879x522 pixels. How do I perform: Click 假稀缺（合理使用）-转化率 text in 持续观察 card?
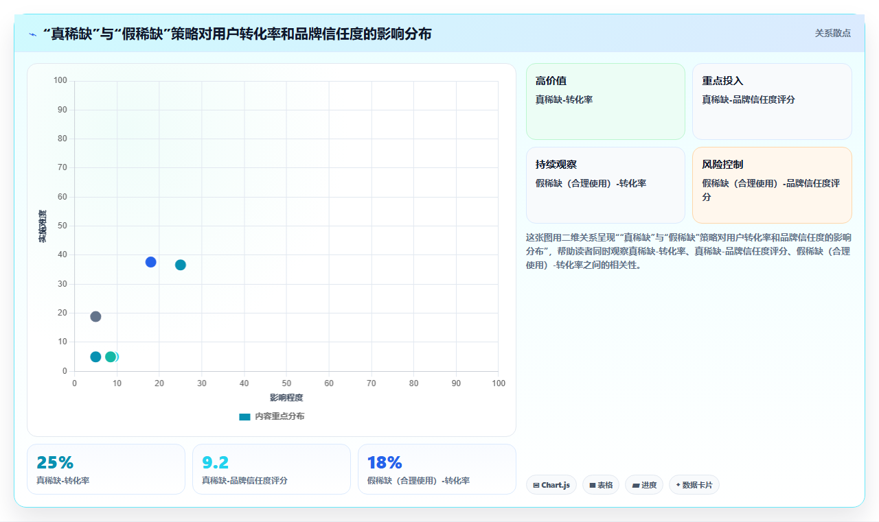pos(591,183)
